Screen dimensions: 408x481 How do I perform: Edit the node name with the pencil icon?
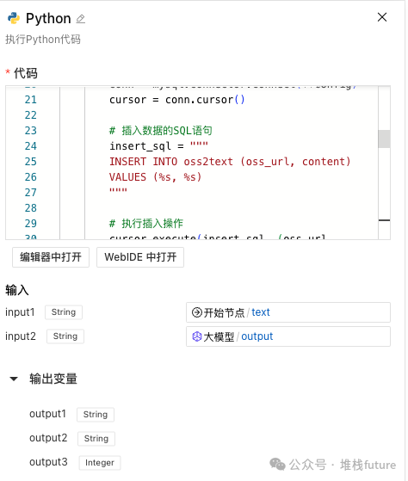[x=81, y=19]
